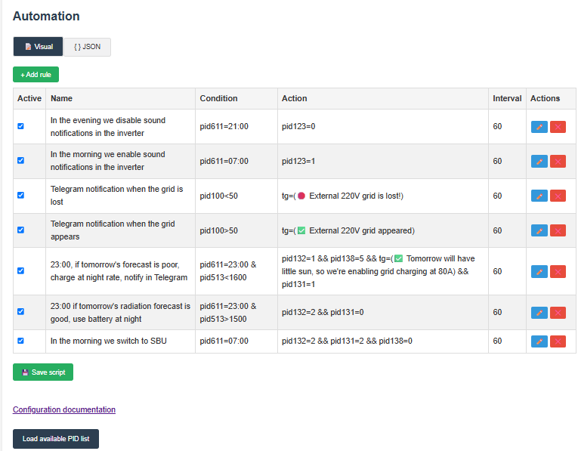Select the condition pid100<50
The width and height of the screenshot is (578, 451).
pos(218,196)
